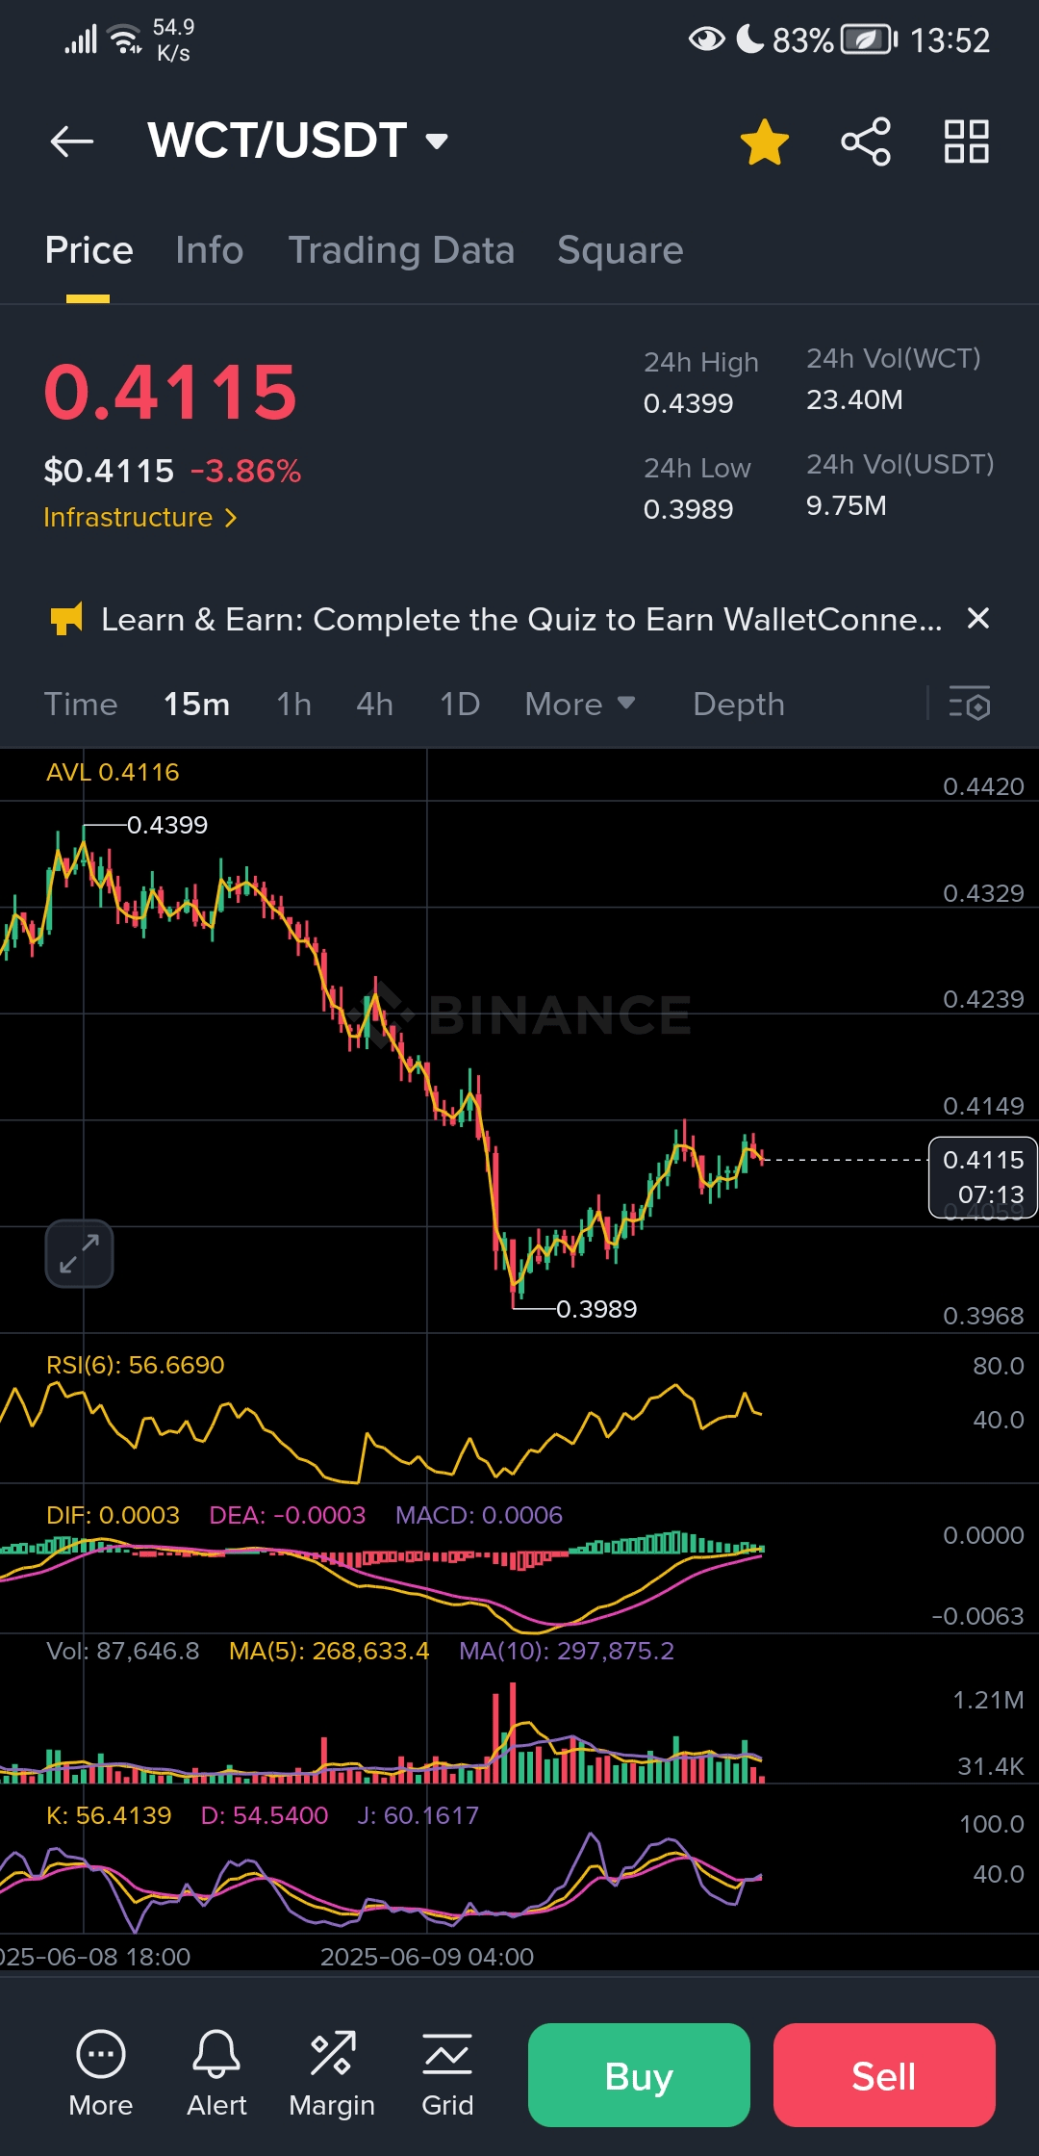Screen dimensions: 1039x2156
Task: Expand the WCT/USDT pair dropdown
Action: click(x=437, y=141)
